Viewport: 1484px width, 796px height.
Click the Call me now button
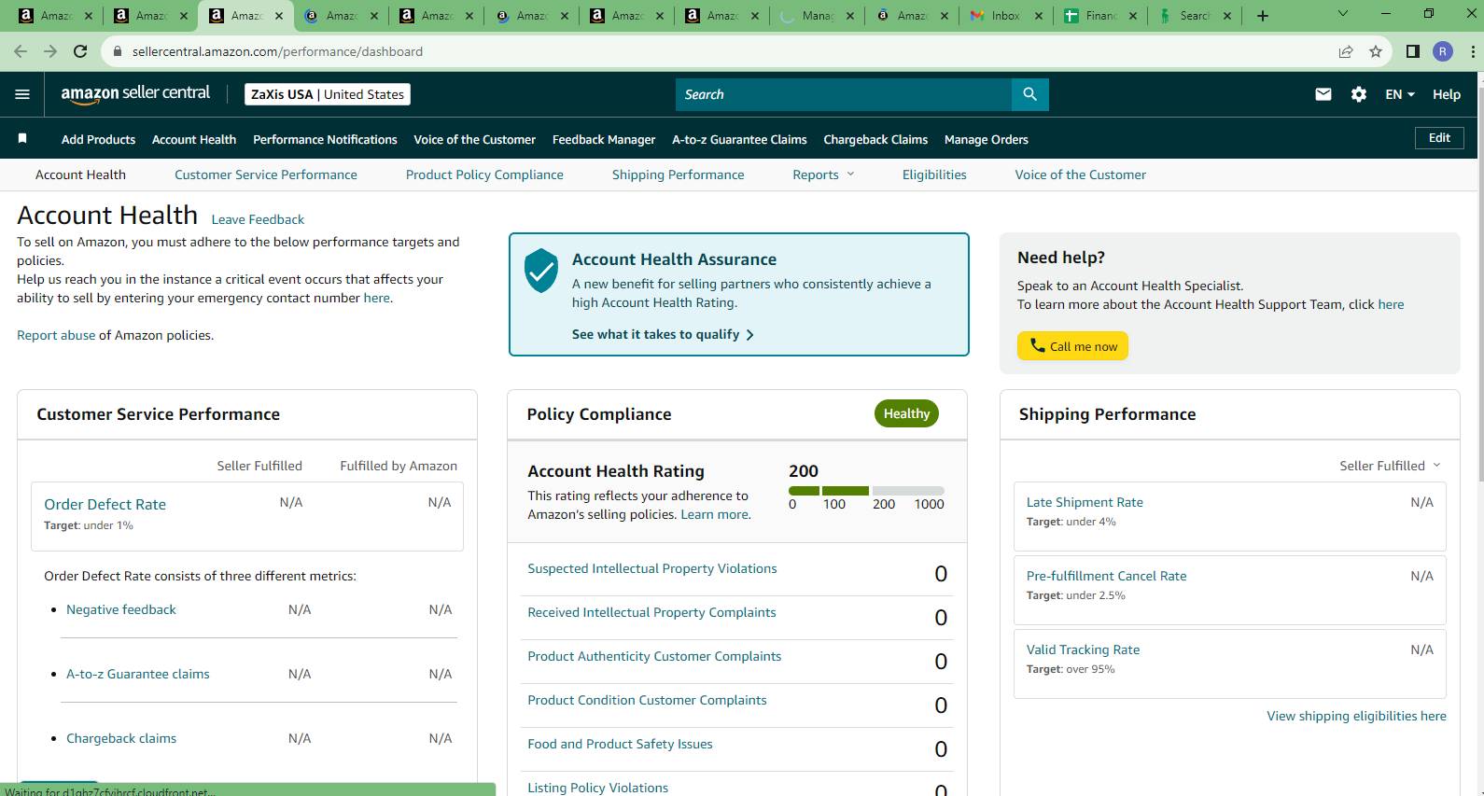click(x=1072, y=345)
